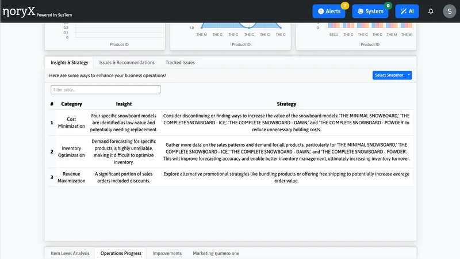Click insight about four snowboard models

124,123
